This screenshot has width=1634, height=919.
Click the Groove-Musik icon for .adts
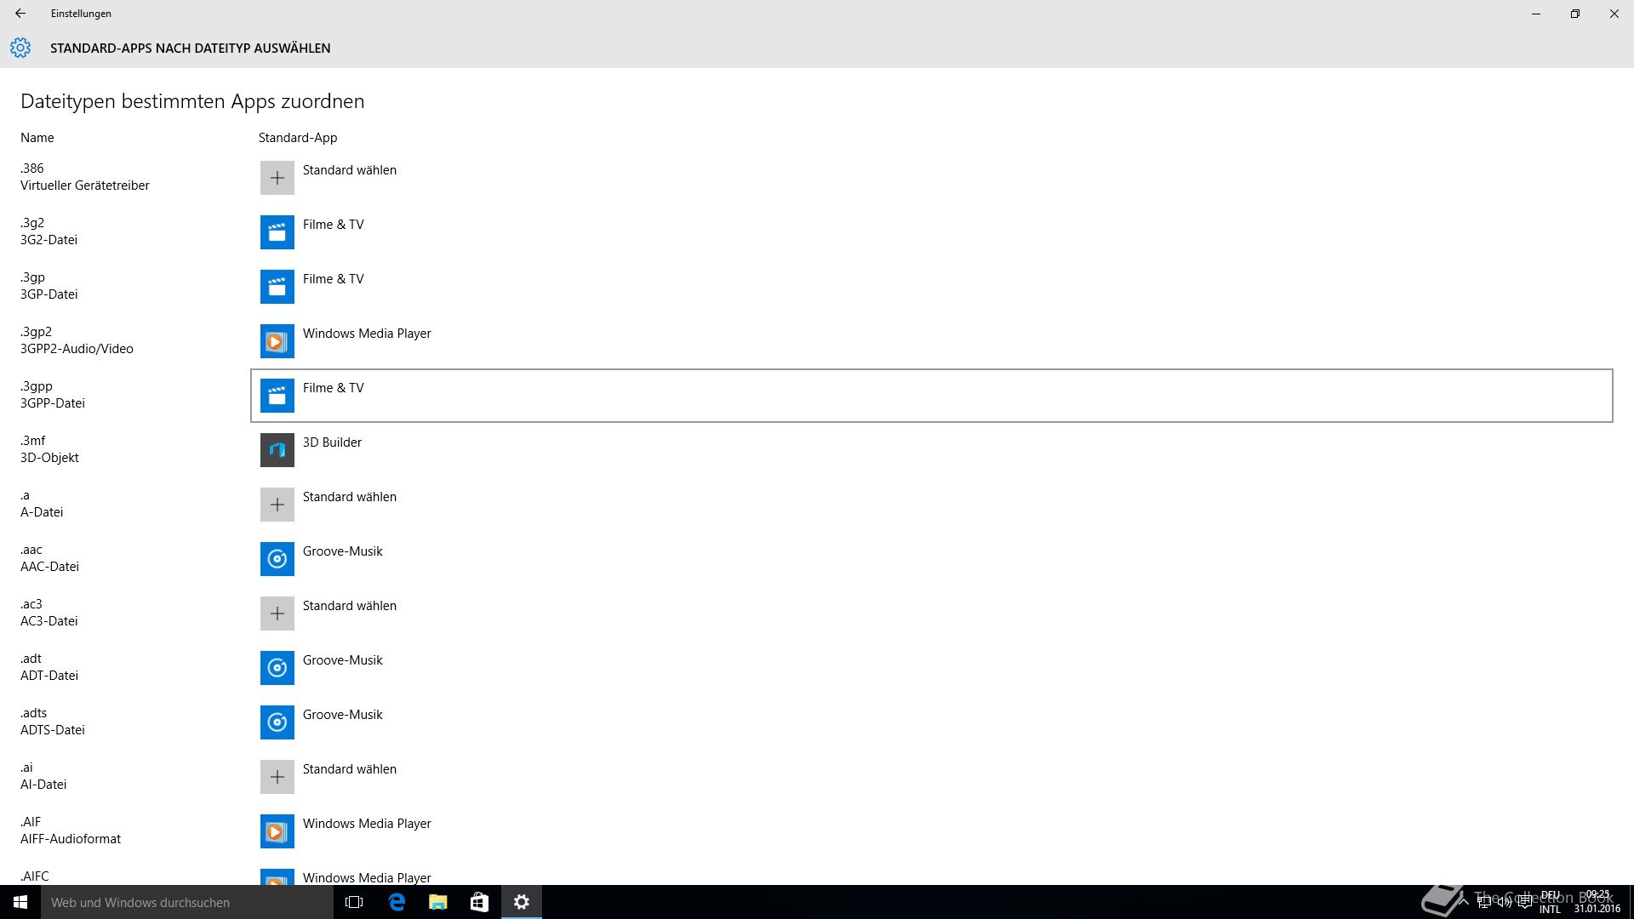[277, 722]
